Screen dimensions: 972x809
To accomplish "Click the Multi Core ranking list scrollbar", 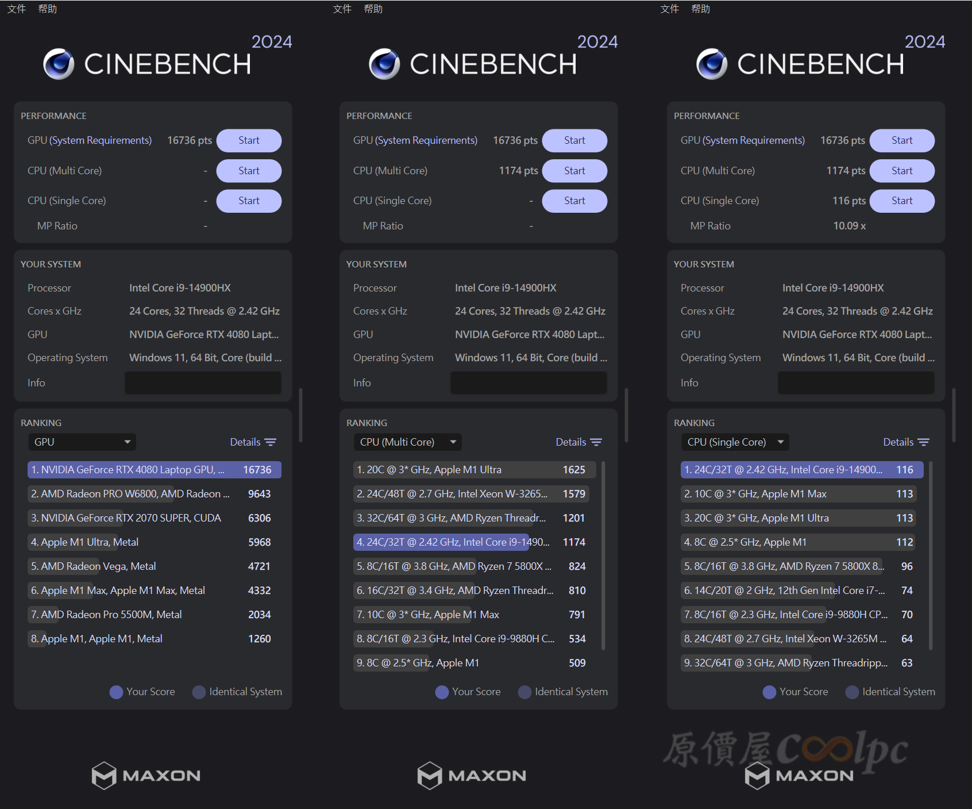I will 603,555.
